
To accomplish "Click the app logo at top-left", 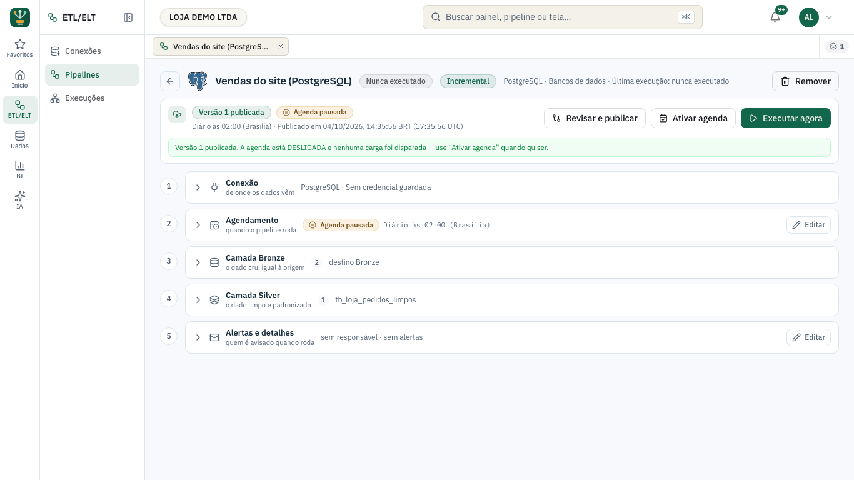I will point(20,17).
